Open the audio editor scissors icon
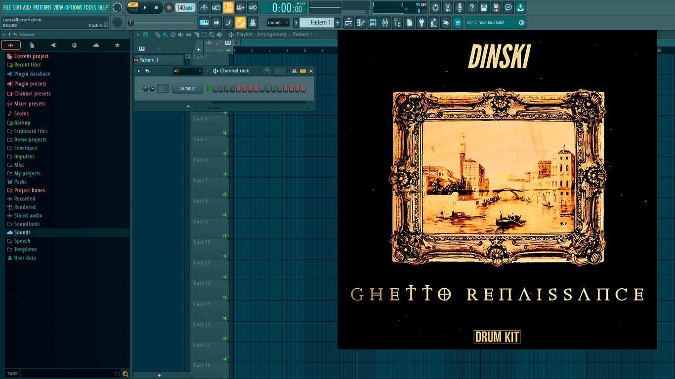The width and height of the screenshot is (675, 379). [x=448, y=7]
